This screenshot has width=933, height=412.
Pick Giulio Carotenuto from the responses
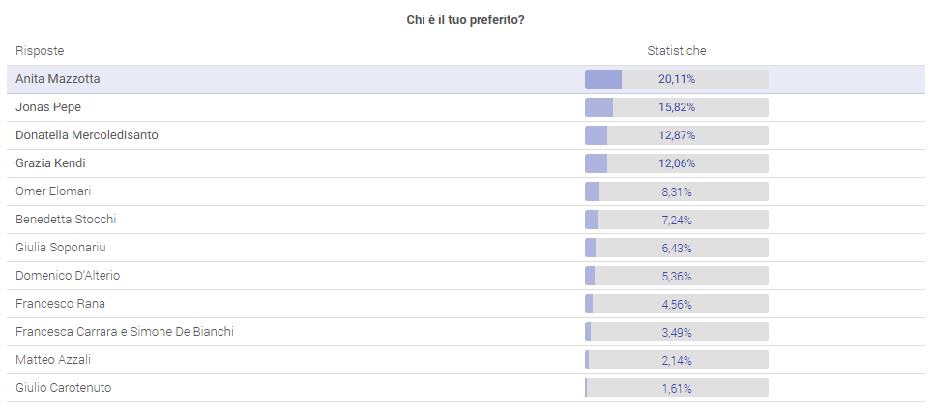point(64,388)
